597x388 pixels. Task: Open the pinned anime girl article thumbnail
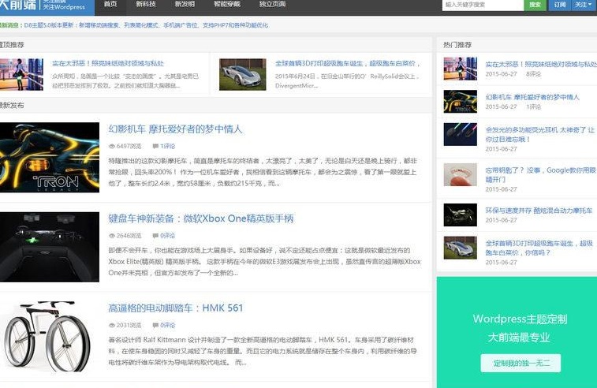pyautogui.click(x=21, y=74)
